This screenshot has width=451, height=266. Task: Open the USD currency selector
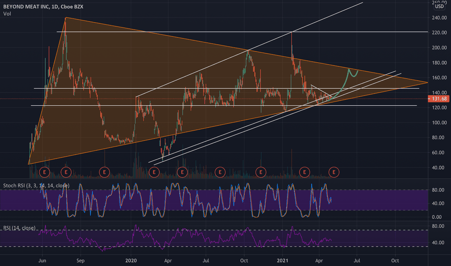439,6
